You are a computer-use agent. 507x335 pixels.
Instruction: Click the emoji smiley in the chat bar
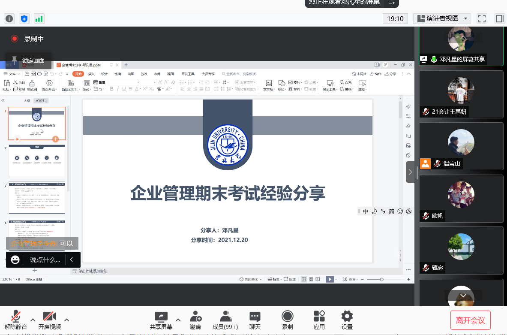click(15, 260)
